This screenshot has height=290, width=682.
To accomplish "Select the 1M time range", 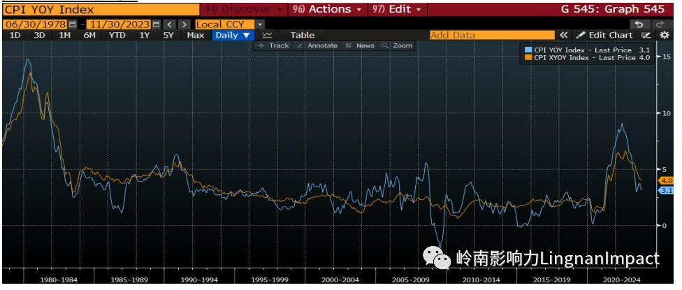I will [x=64, y=35].
